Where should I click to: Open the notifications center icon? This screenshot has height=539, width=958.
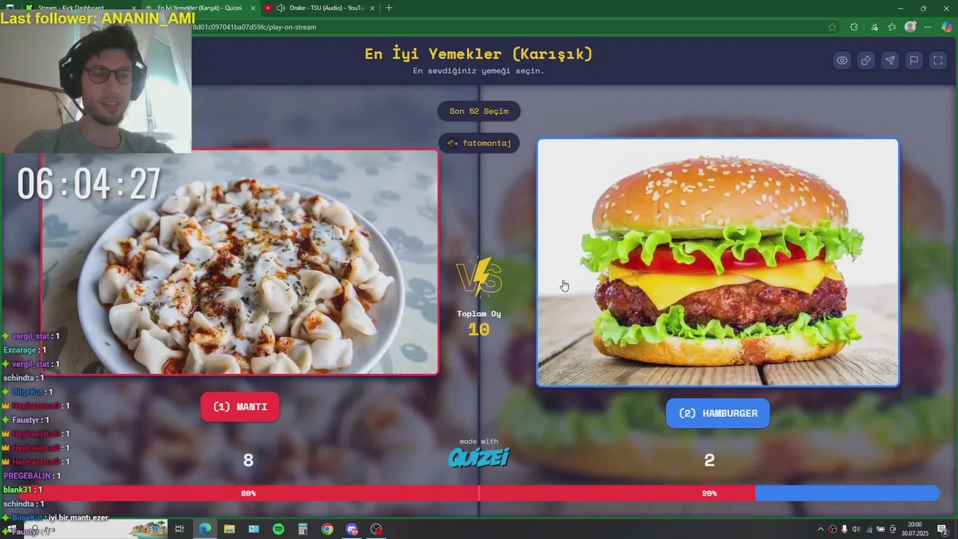coord(942,529)
